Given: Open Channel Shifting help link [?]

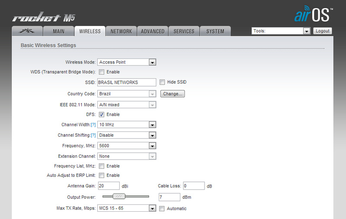Looking at the screenshot, I should pos(93,135).
